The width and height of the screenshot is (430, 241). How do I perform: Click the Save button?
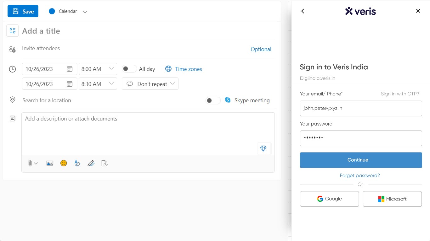pyautogui.click(x=23, y=11)
